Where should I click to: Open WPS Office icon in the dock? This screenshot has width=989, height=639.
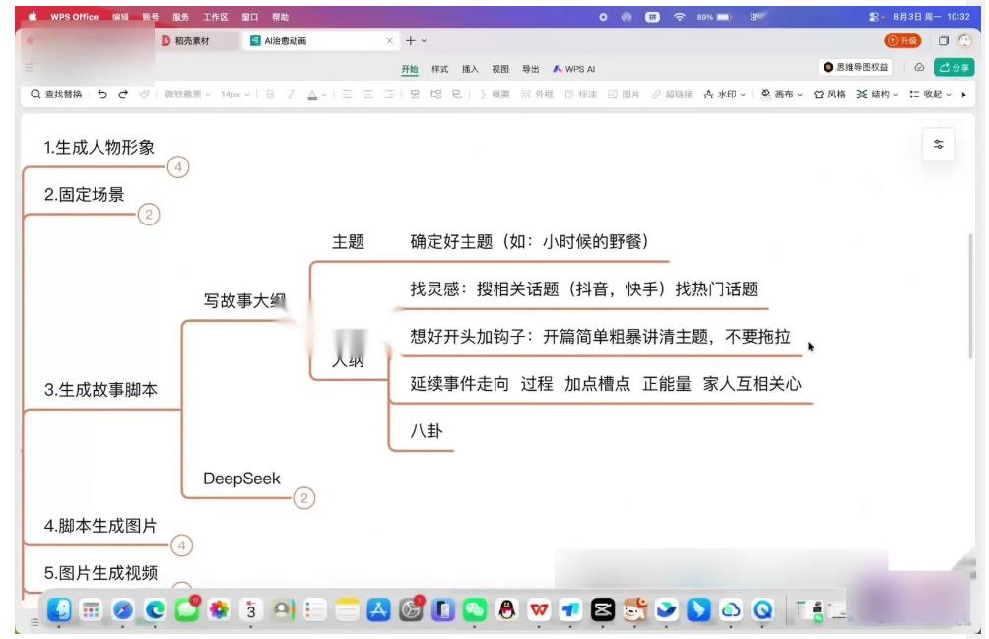click(539, 609)
